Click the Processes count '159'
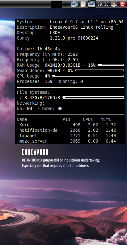The image size is (127, 245). coord(49,81)
